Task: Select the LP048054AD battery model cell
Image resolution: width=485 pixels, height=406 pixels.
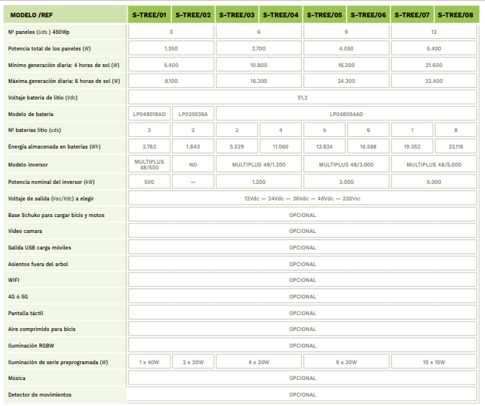Action: tap(346, 114)
